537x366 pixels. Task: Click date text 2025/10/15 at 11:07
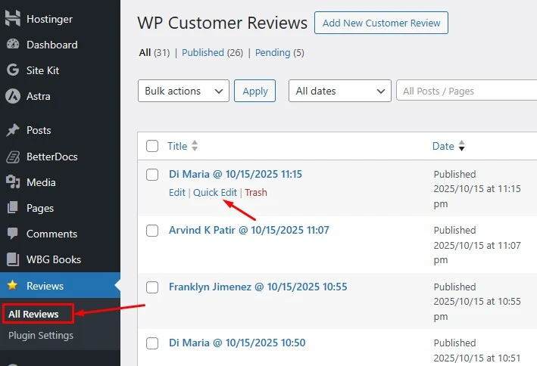(x=477, y=245)
